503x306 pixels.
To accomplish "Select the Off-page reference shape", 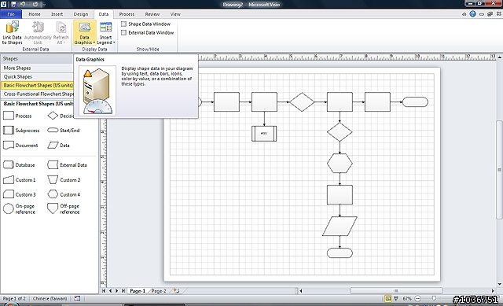I will pyautogui.click(x=64, y=208).
